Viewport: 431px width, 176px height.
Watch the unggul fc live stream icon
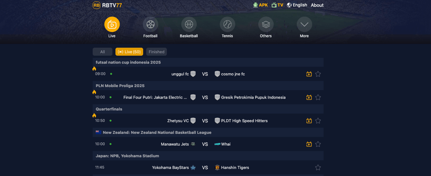309,74
